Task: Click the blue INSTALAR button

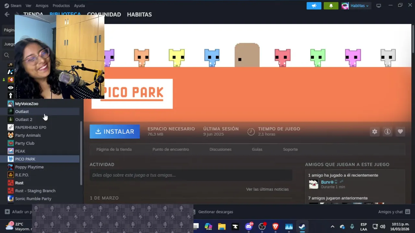Action: (x=115, y=132)
